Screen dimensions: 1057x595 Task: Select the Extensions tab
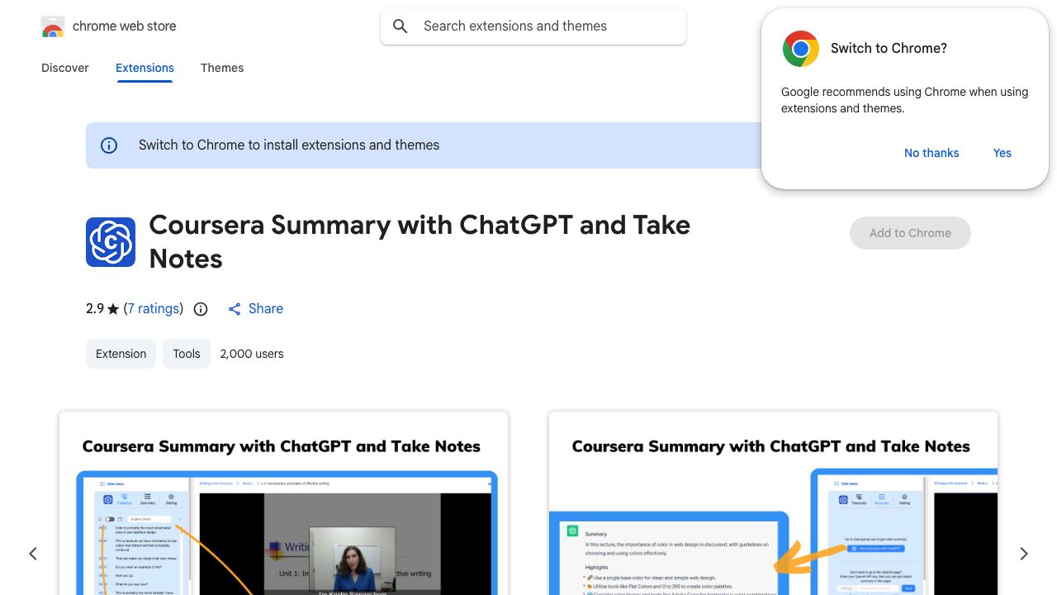coord(145,68)
